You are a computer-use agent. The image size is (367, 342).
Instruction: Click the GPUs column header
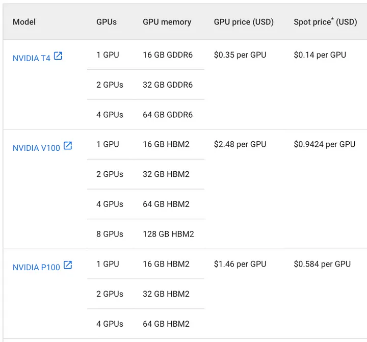click(107, 22)
